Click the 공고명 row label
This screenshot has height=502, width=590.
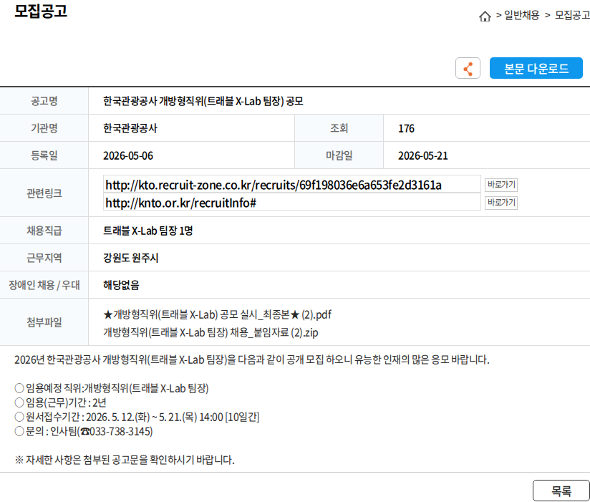[x=44, y=101]
